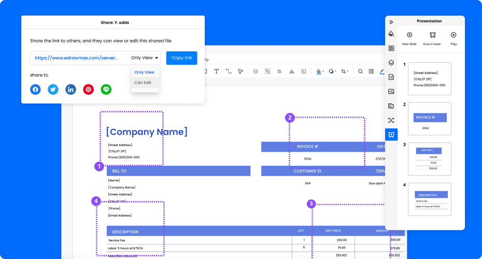The width and height of the screenshot is (482, 259).
Task: Open the Theme fill panel in sidebar
Action: [391, 34]
